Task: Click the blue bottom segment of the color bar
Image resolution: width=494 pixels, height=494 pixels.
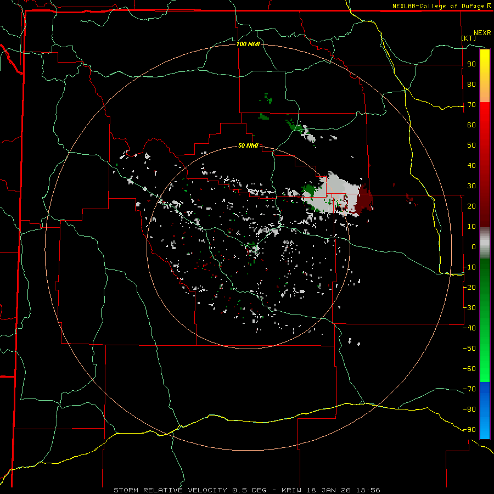Action: [x=485, y=411]
